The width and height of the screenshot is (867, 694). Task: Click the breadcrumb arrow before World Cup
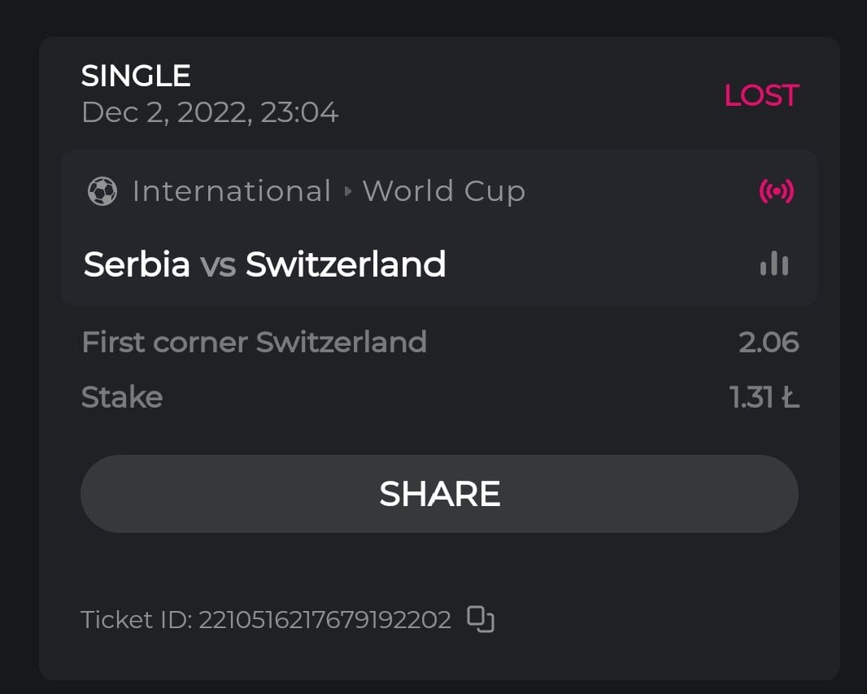click(x=348, y=192)
